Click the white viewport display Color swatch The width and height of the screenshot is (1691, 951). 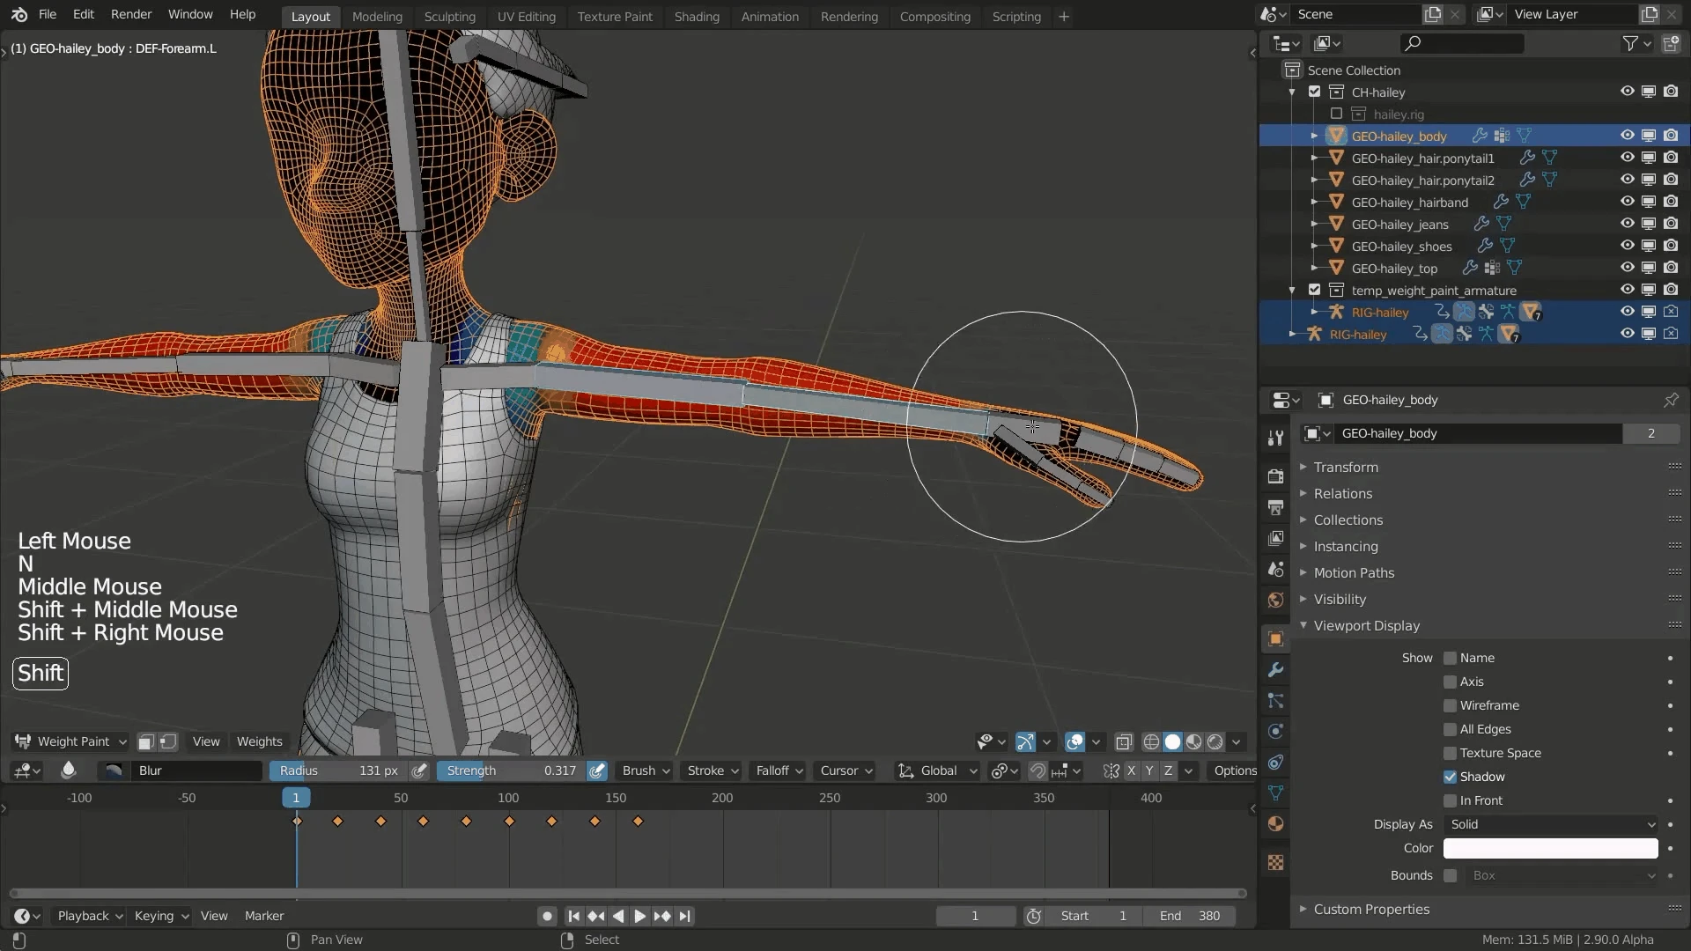click(1550, 848)
